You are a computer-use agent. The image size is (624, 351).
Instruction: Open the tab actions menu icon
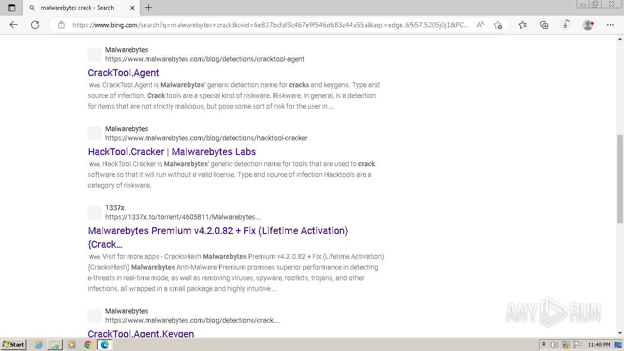coord(12,8)
